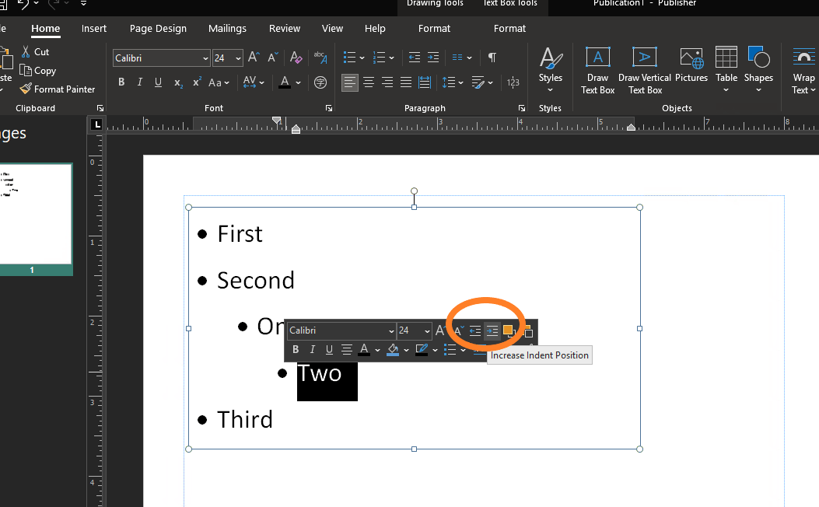The width and height of the screenshot is (819, 507).
Task: Open the Help tab
Action: (x=375, y=29)
